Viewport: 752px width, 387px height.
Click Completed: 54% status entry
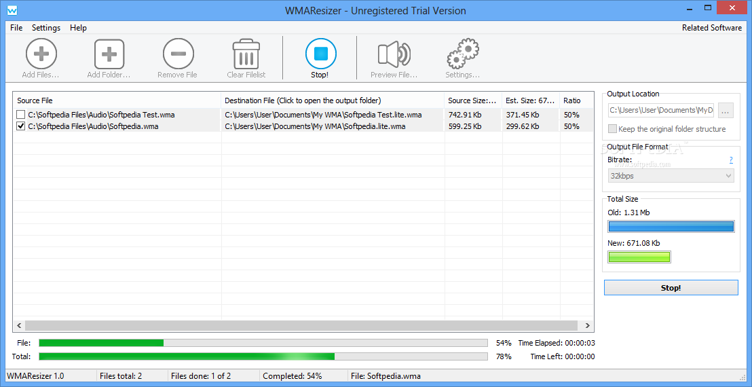click(292, 376)
